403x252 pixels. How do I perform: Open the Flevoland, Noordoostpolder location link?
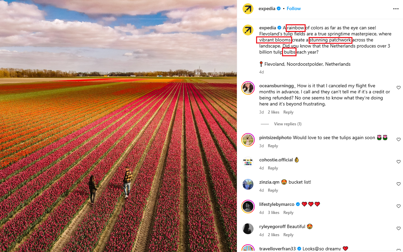(x=305, y=64)
